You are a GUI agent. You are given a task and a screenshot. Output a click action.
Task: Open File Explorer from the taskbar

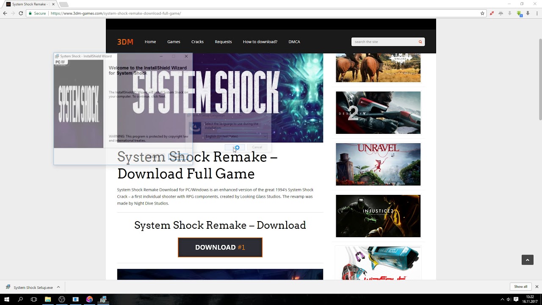point(48,299)
